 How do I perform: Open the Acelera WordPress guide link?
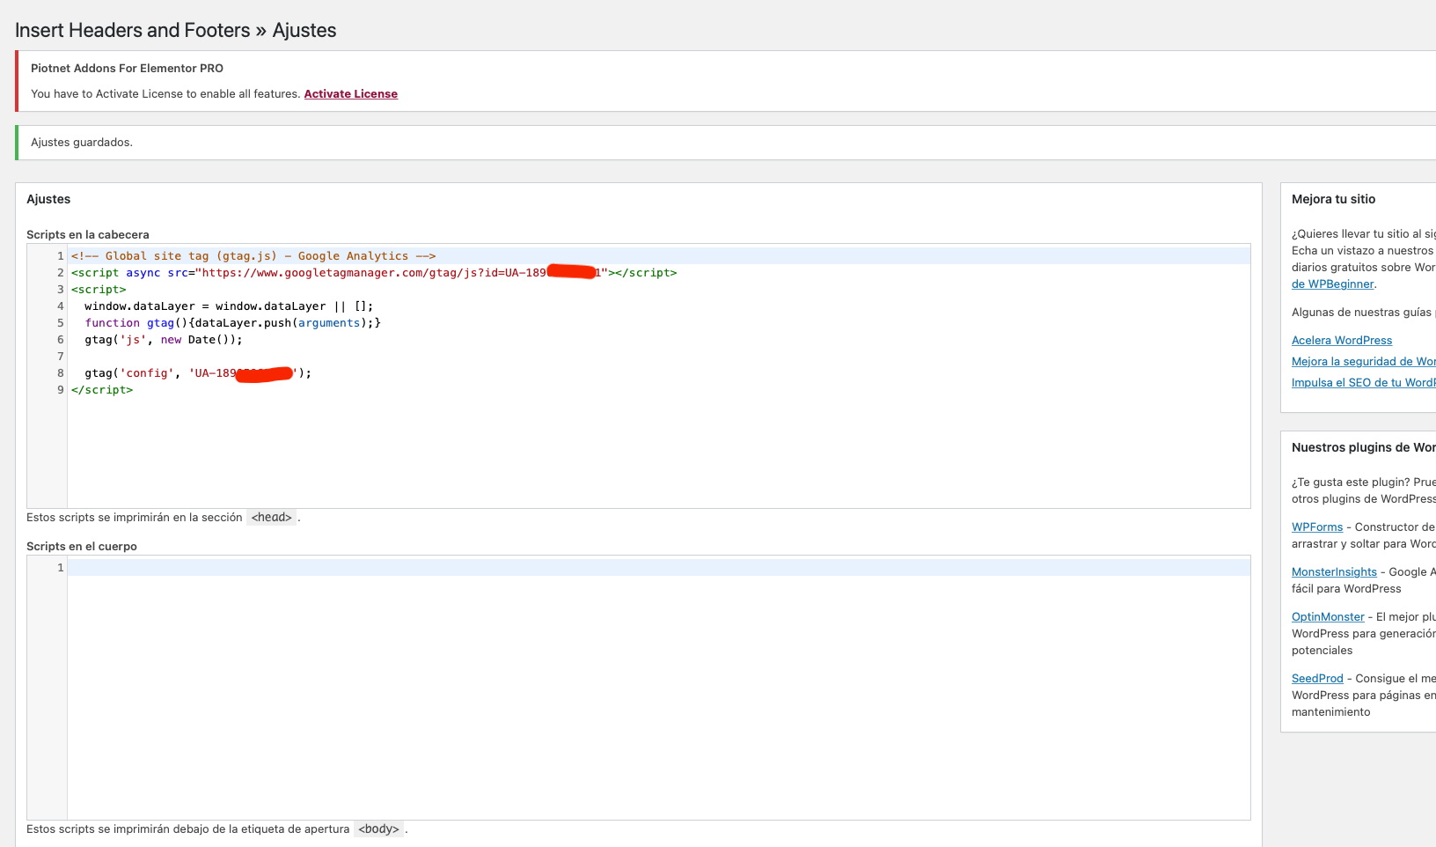click(1342, 341)
